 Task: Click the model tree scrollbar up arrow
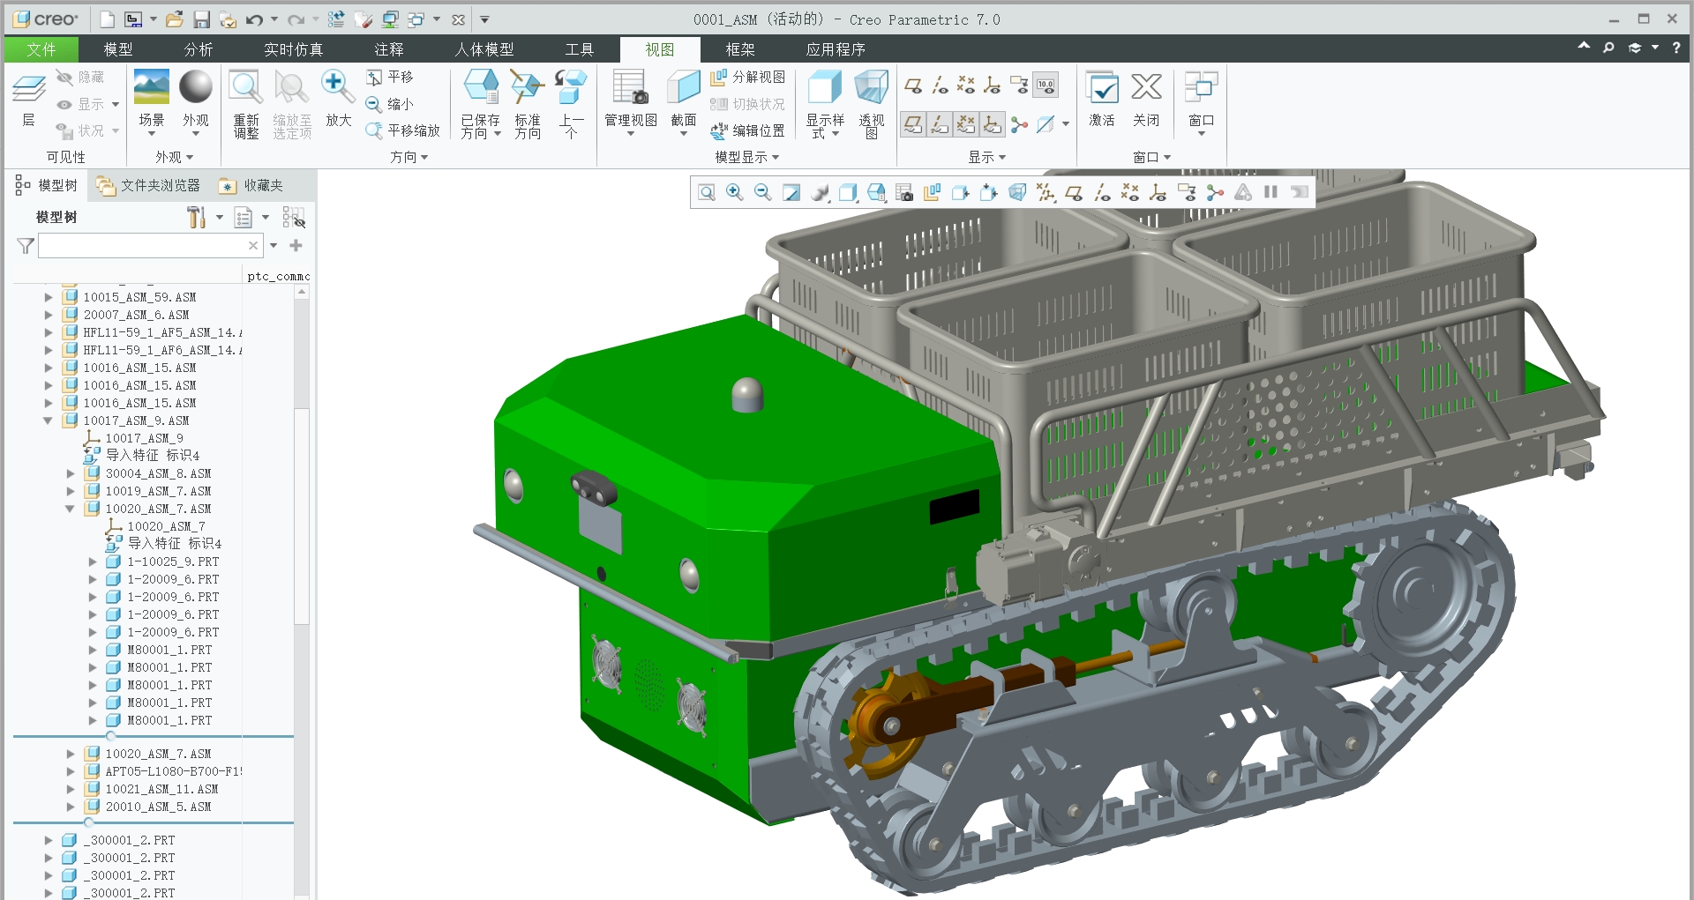(x=302, y=291)
